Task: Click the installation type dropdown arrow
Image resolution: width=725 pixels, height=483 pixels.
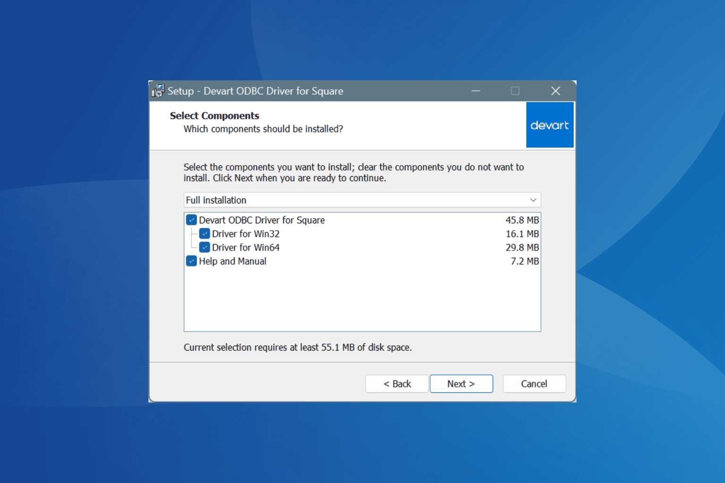Action: (x=533, y=200)
